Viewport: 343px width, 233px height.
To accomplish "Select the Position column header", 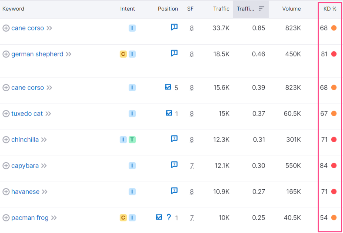I will pos(168,9).
